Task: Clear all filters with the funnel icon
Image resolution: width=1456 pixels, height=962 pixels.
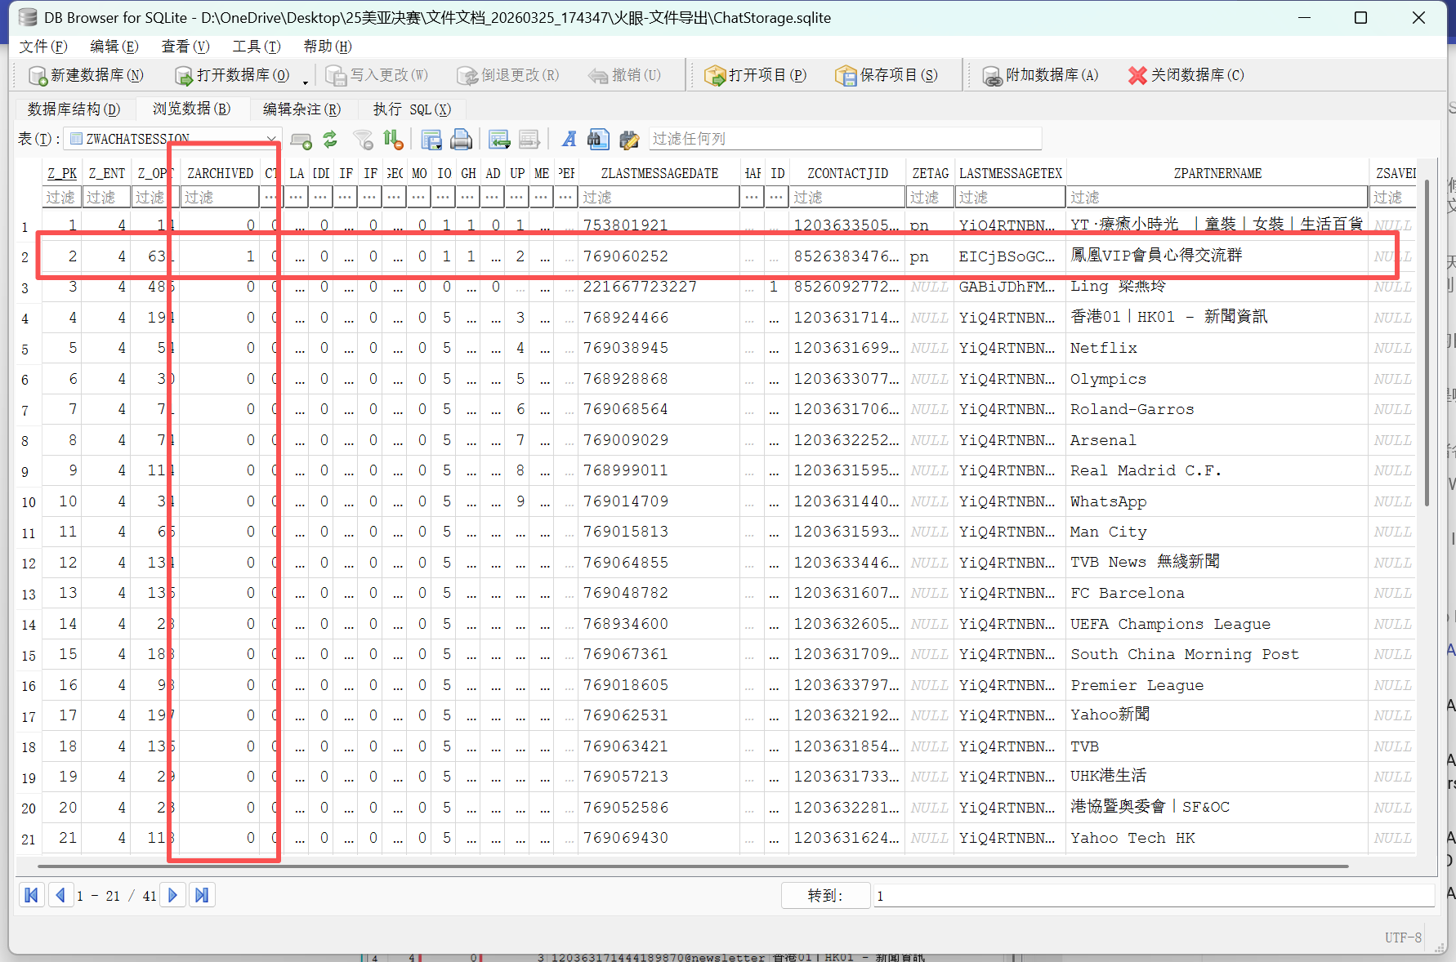Action: click(364, 140)
